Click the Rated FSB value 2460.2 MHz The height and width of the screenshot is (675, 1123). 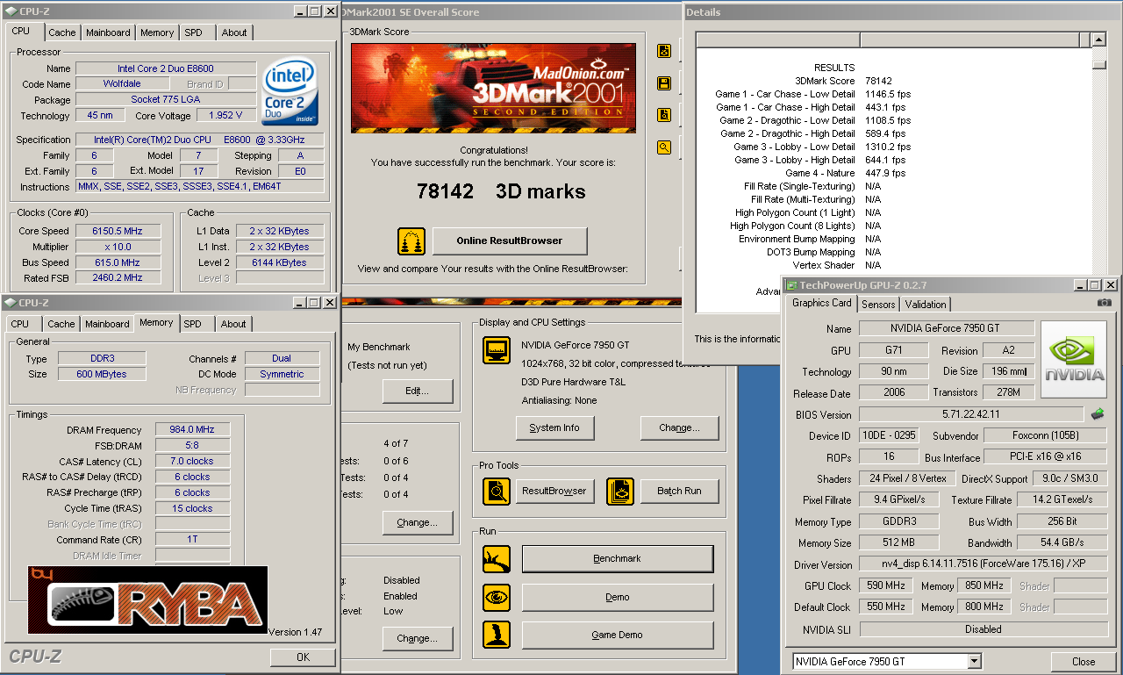click(x=118, y=277)
